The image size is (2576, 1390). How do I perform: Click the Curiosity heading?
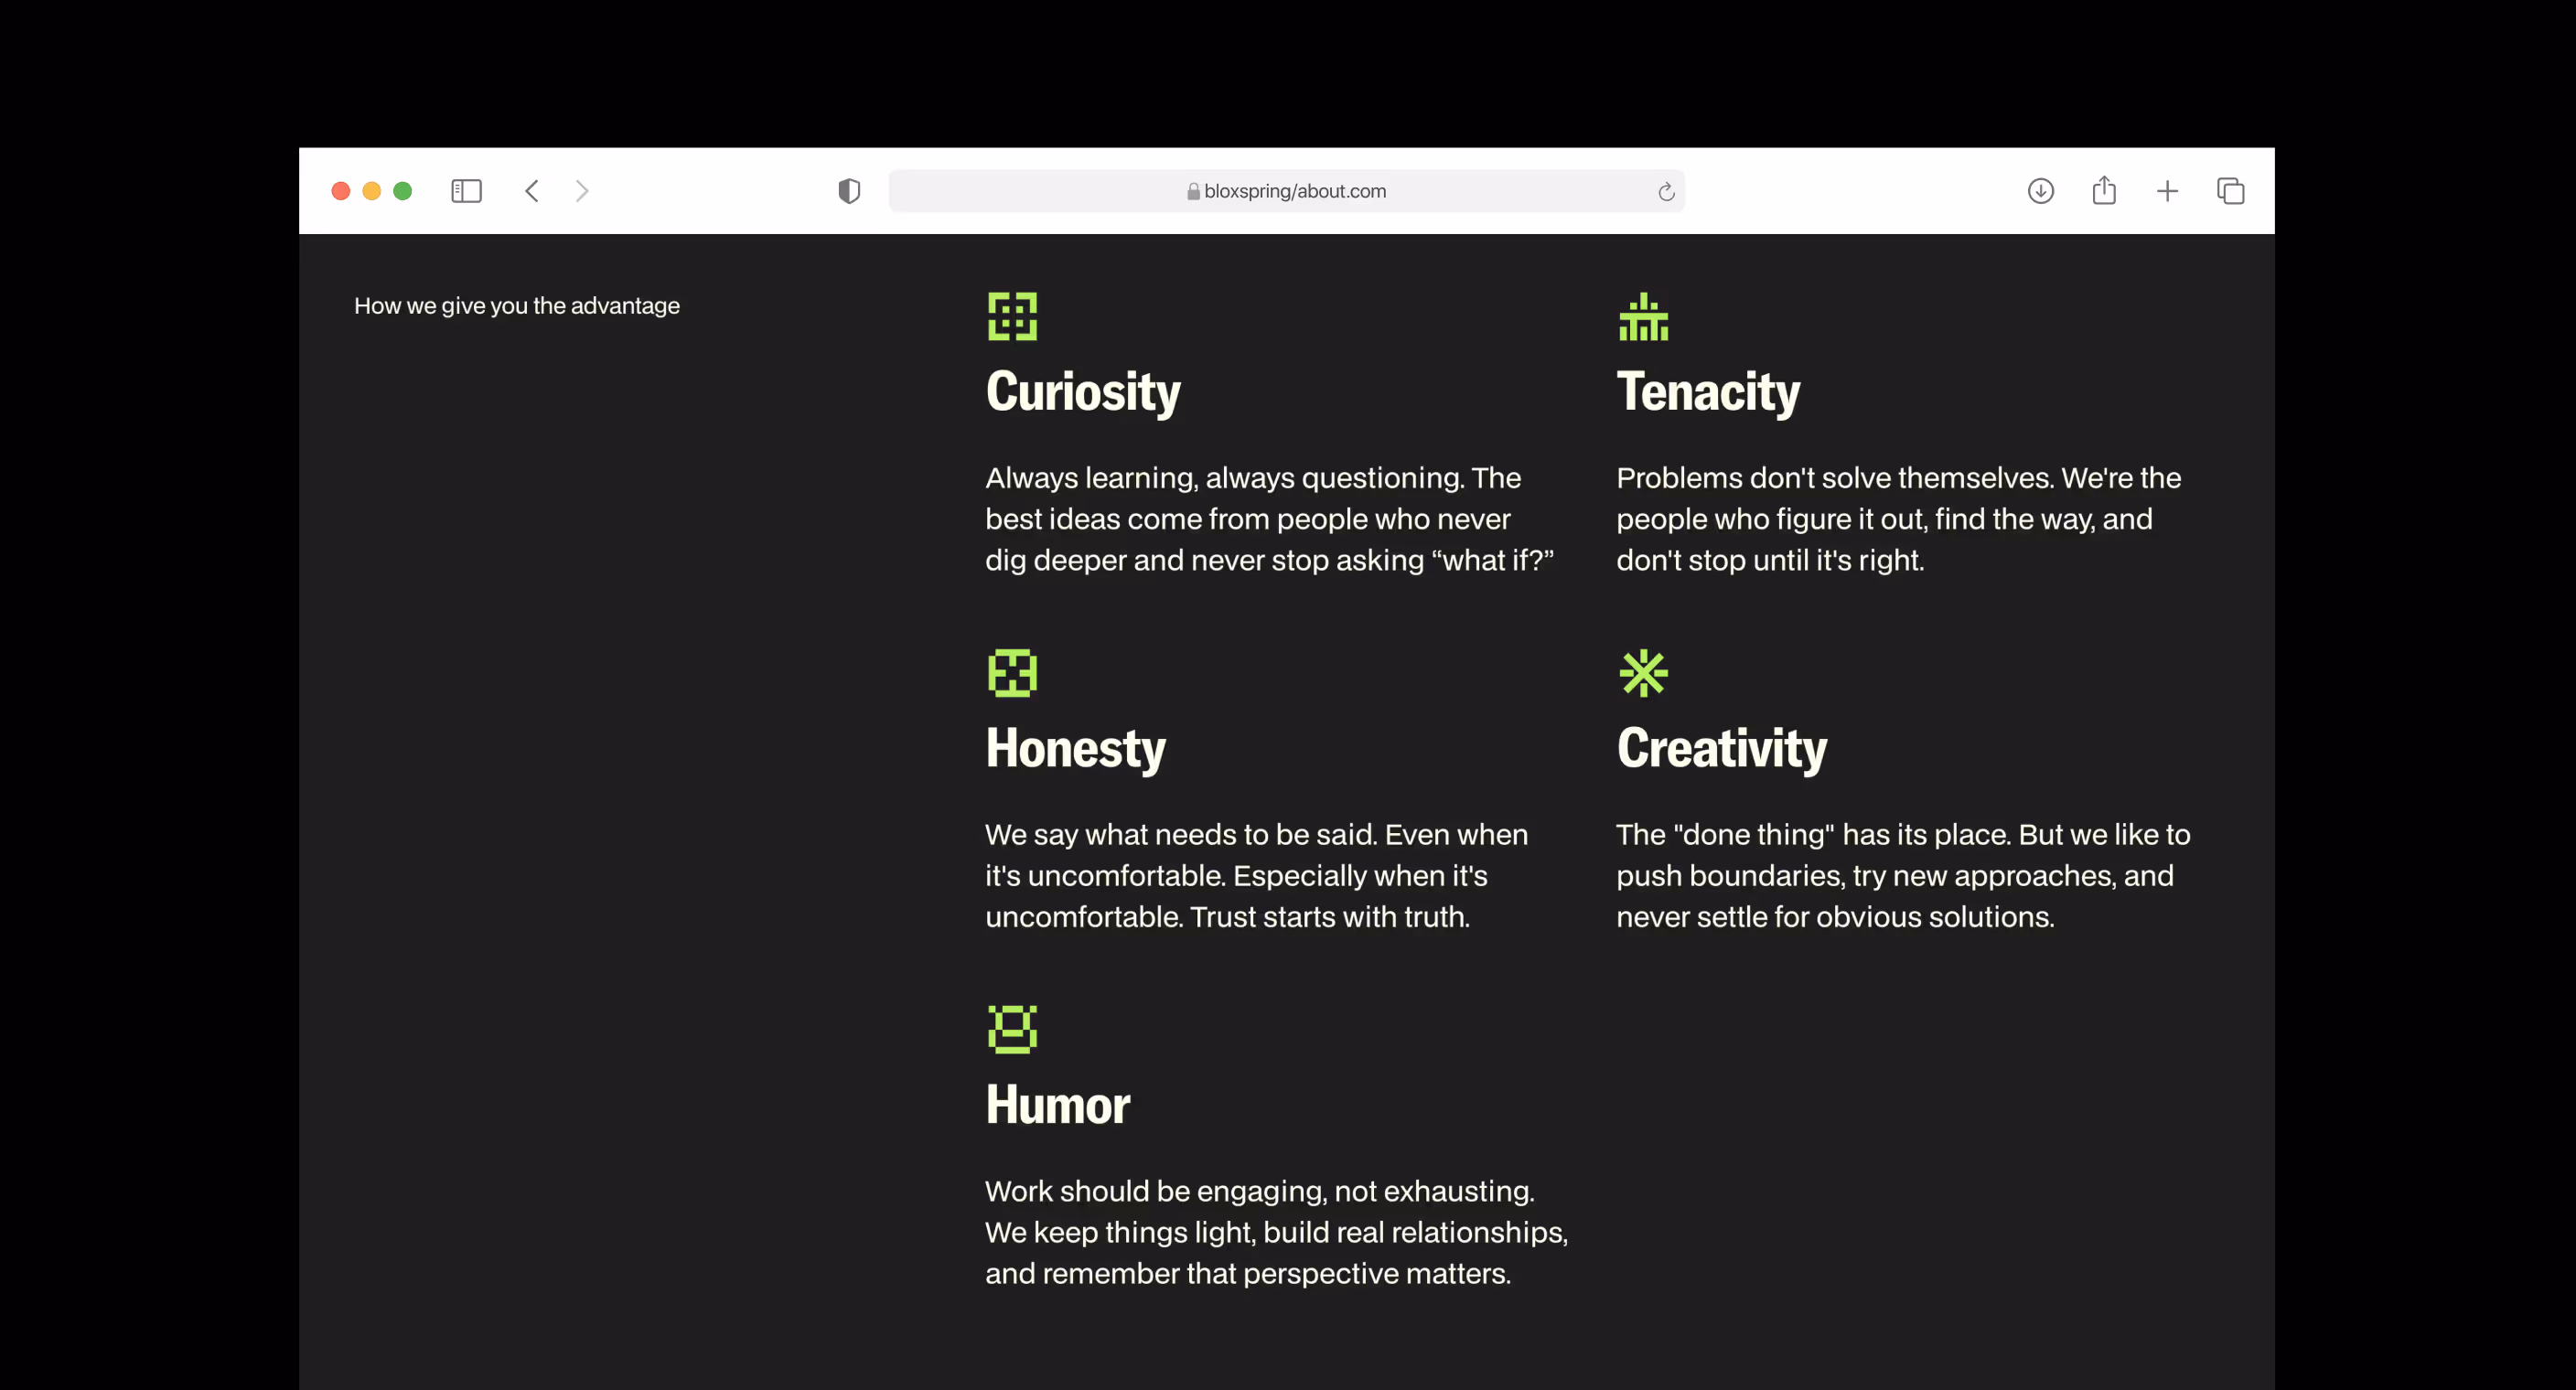1083,392
